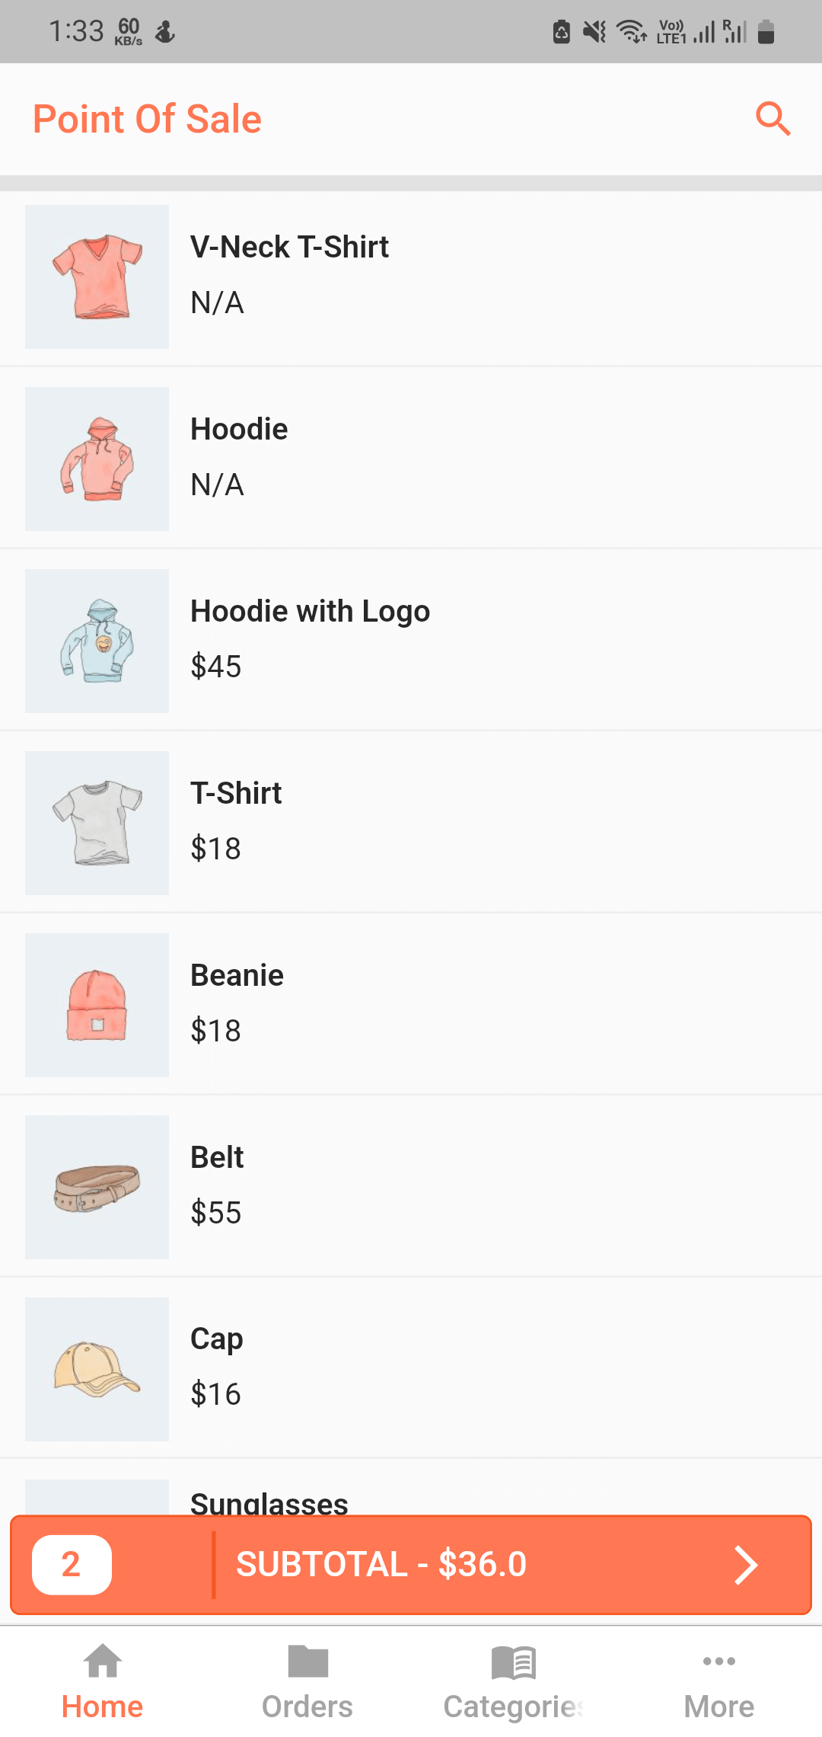Tap the Point Of Sale title
Screen dimensions: 822x1737
(x=148, y=120)
